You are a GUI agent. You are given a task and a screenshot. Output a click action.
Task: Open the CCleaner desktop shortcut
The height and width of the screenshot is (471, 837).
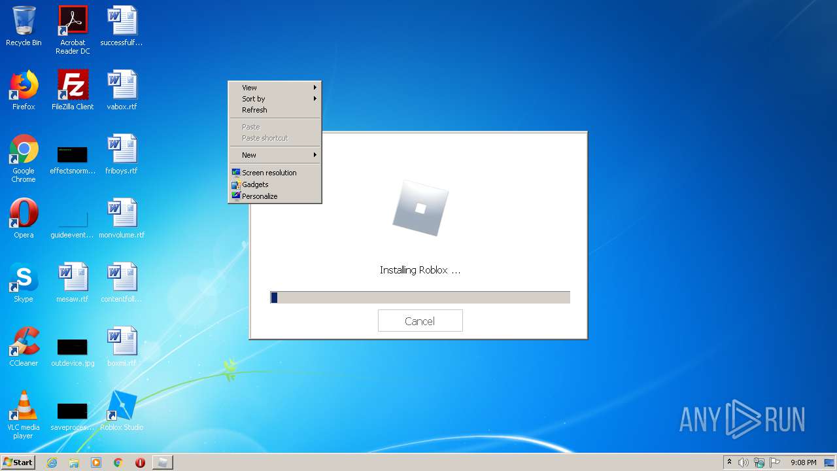[x=24, y=347]
